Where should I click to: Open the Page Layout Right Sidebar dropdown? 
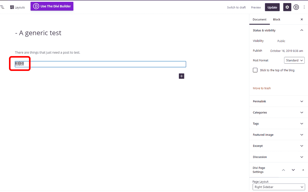click(x=279, y=187)
